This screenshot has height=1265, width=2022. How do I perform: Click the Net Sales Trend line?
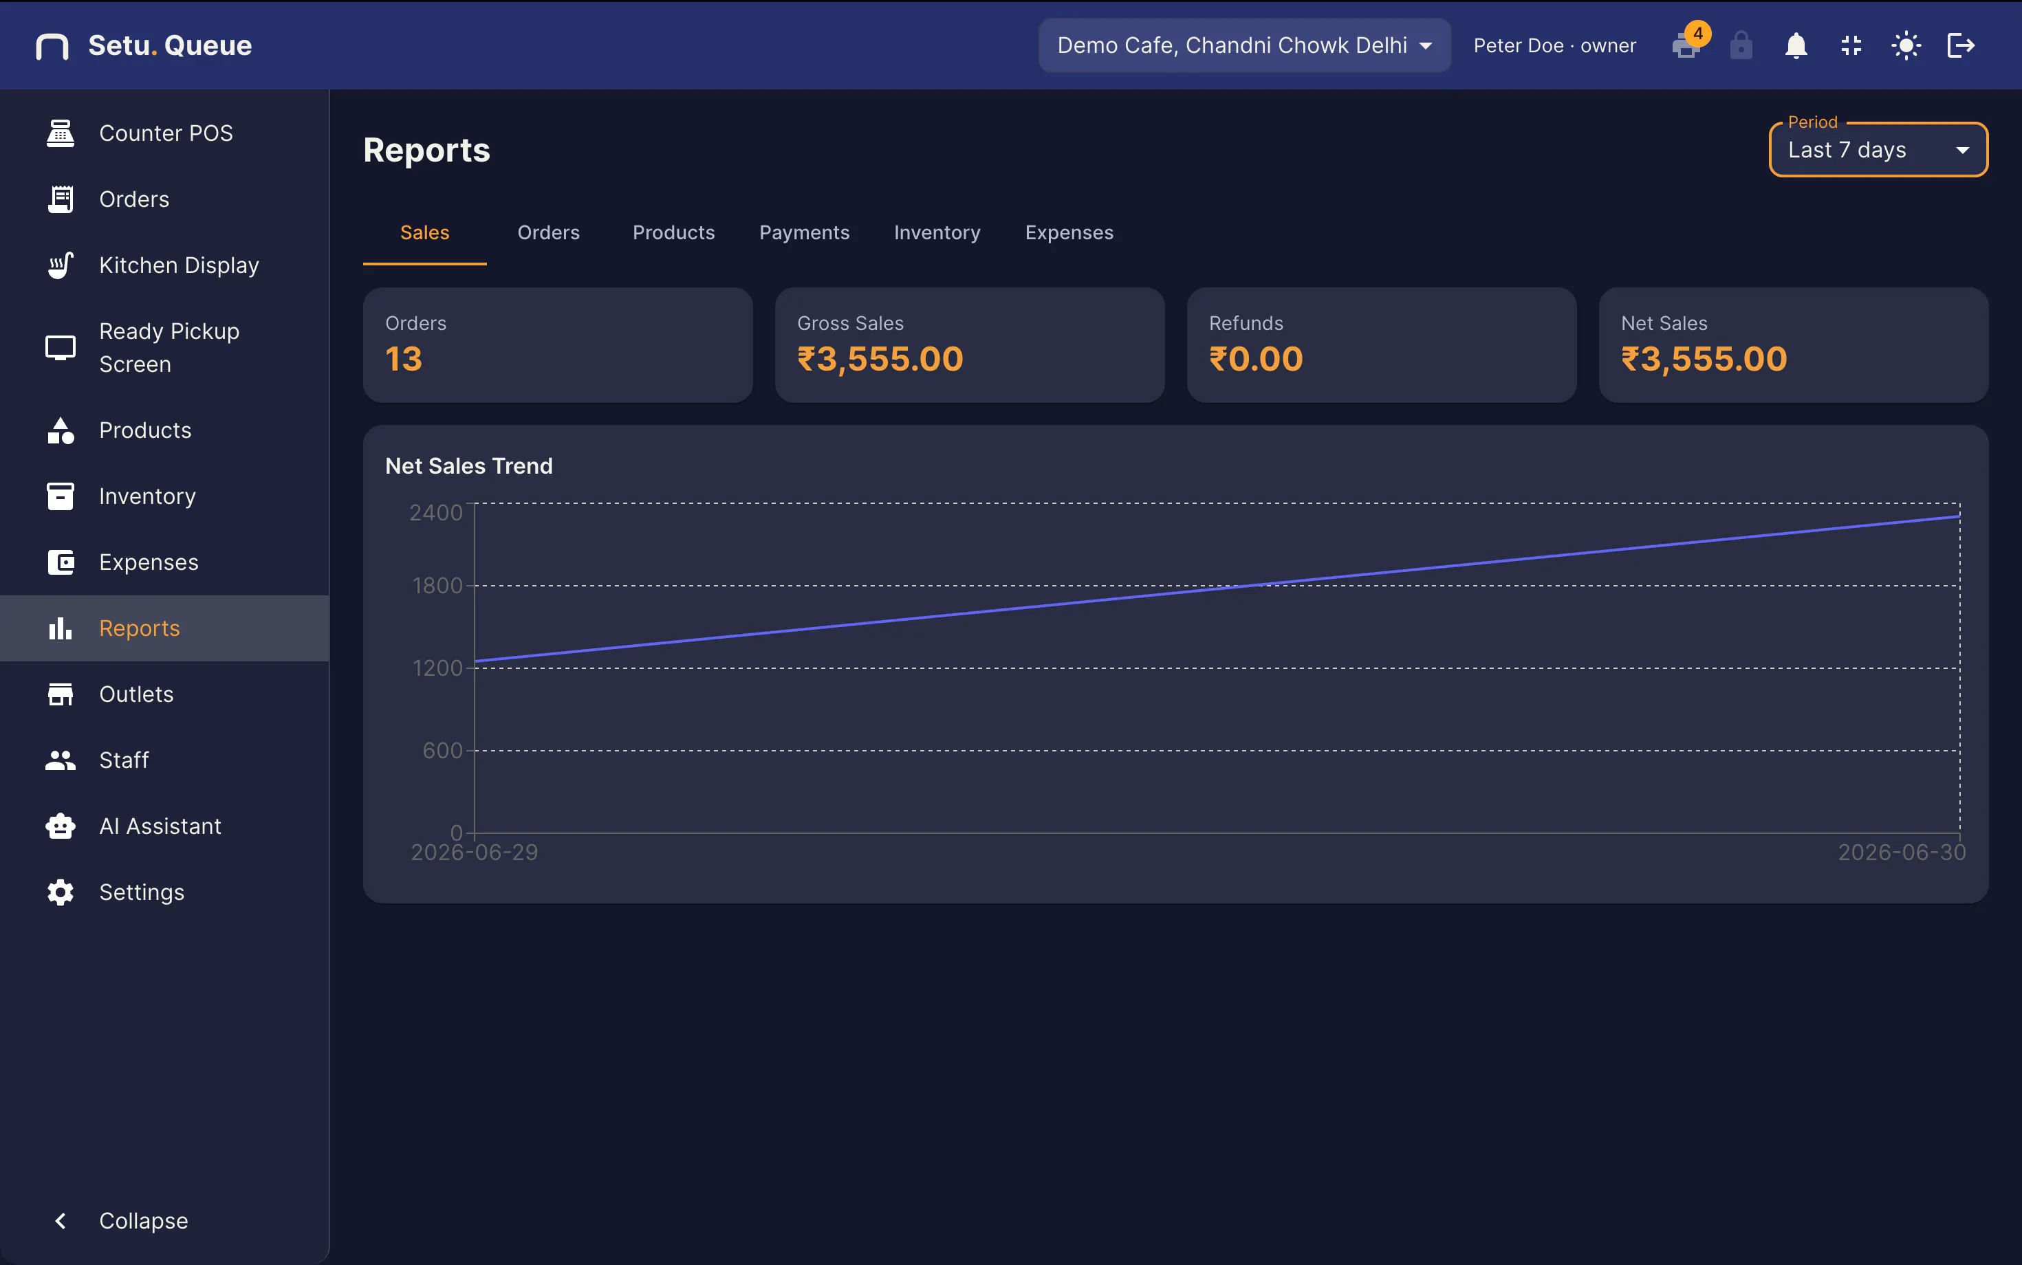[x=1217, y=590]
